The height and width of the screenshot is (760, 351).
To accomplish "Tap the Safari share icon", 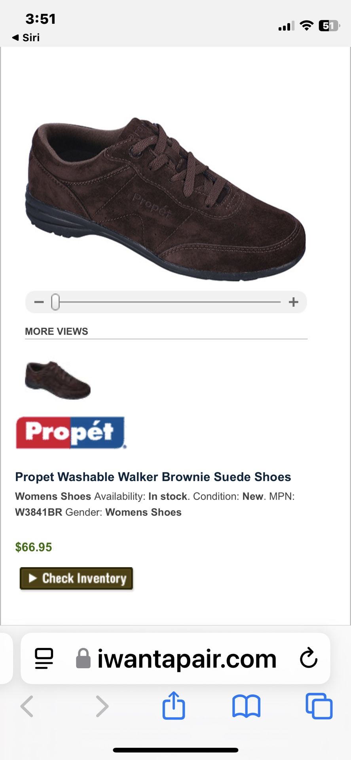I will [174, 705].
